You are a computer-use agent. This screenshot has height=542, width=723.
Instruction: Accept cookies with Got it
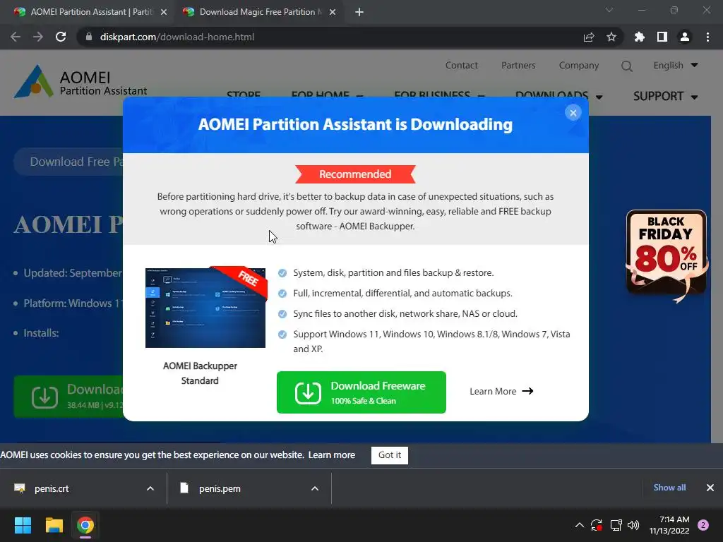tap(390, 455)
